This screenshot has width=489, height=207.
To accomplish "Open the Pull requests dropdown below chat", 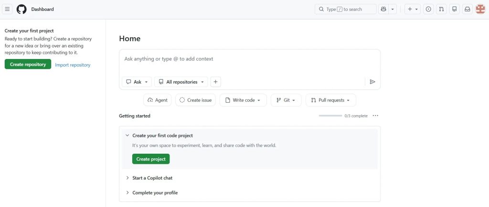I will [x=330, y=100].
